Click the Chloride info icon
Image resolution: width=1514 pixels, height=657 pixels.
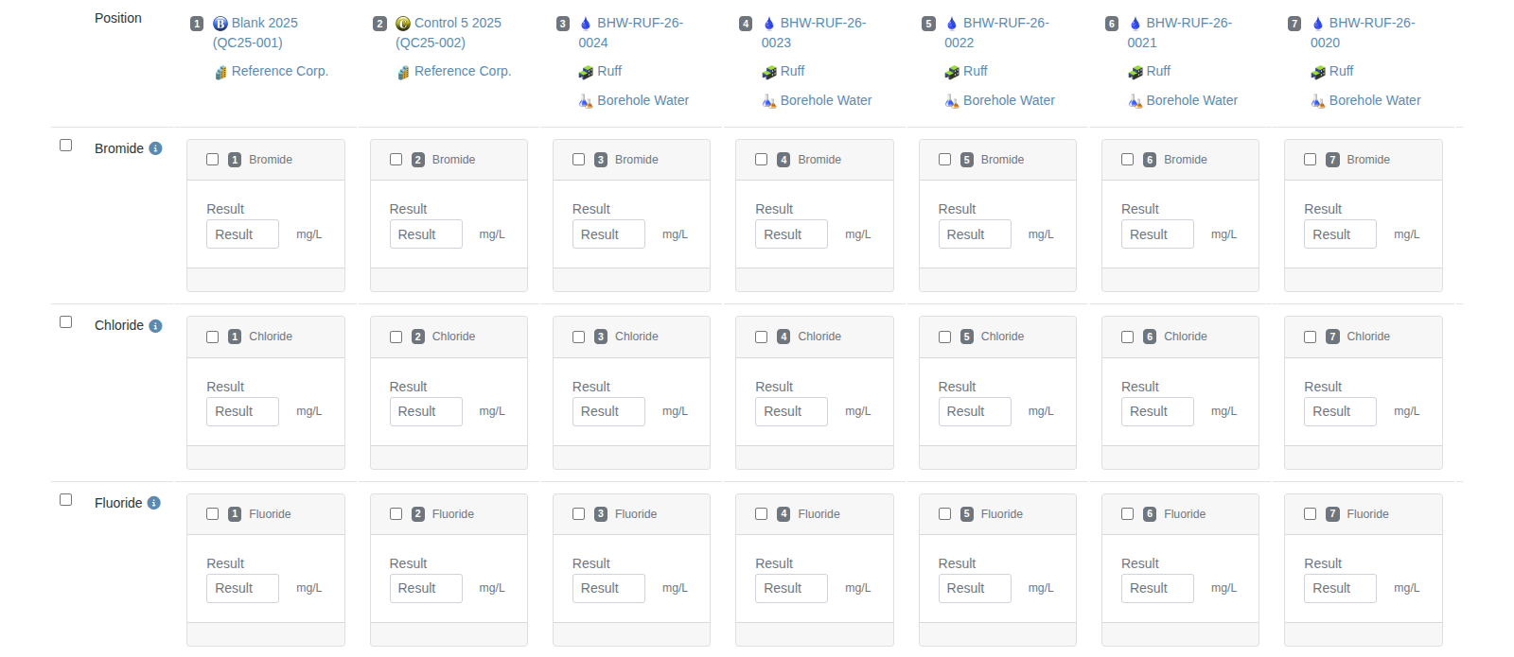click(155, 326)
